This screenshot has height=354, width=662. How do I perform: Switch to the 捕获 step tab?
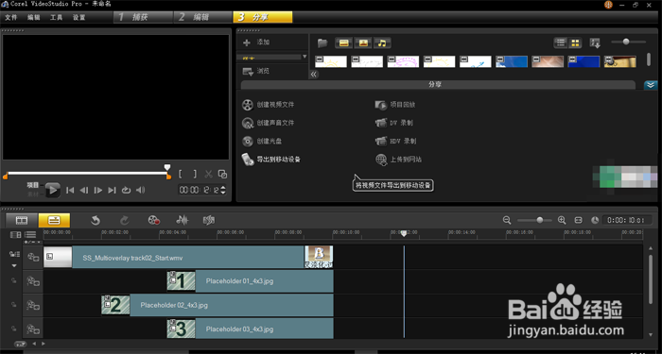pos(143,17)
